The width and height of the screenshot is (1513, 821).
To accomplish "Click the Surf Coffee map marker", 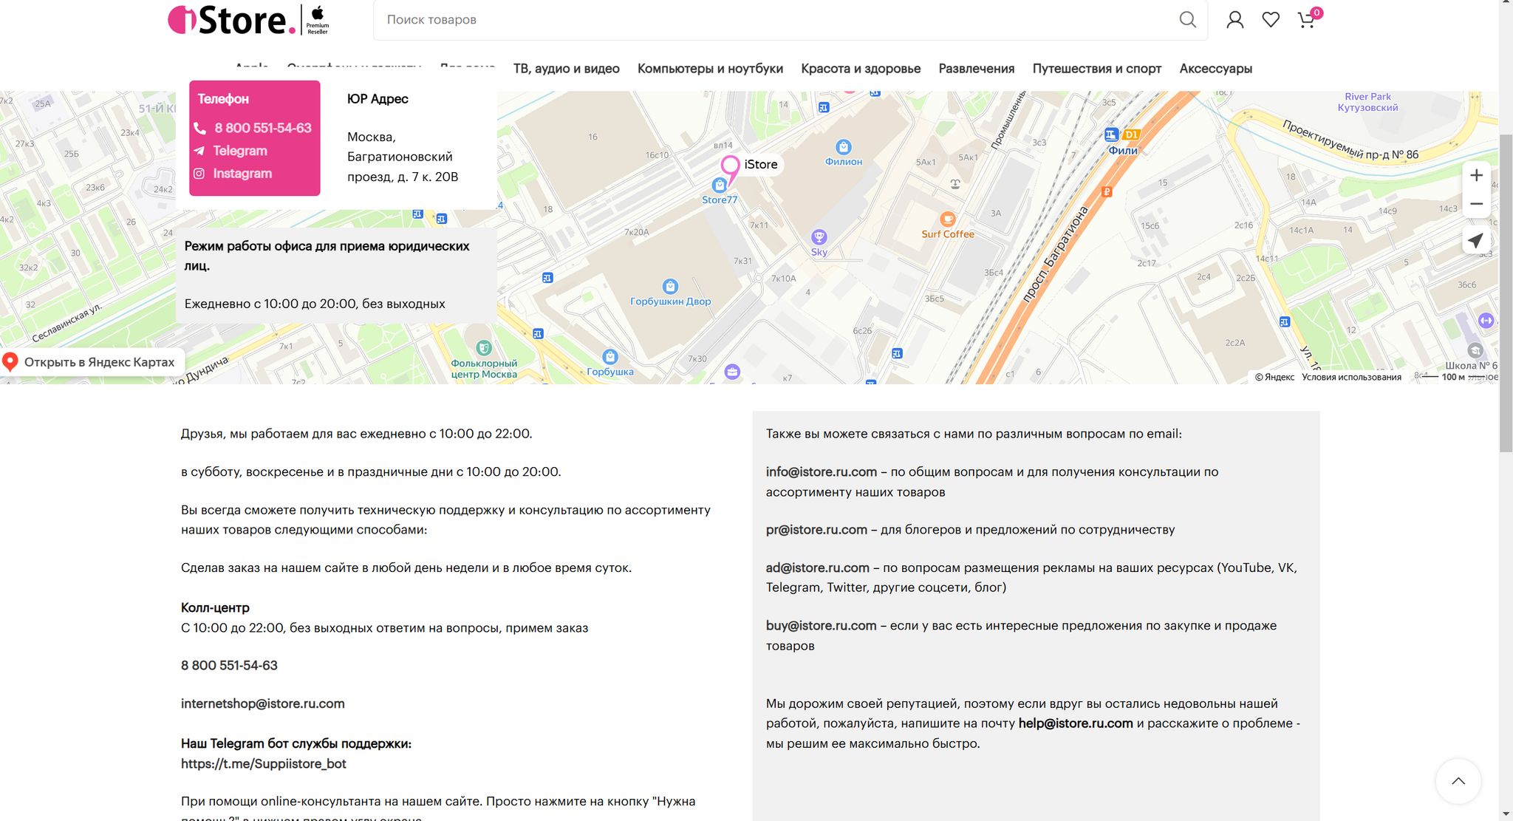I will [947, 219].
